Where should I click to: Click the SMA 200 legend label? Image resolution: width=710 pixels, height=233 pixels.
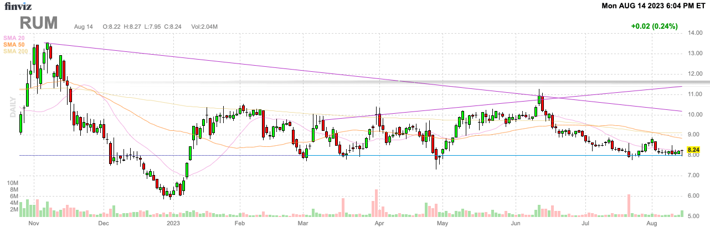point(15,51)
